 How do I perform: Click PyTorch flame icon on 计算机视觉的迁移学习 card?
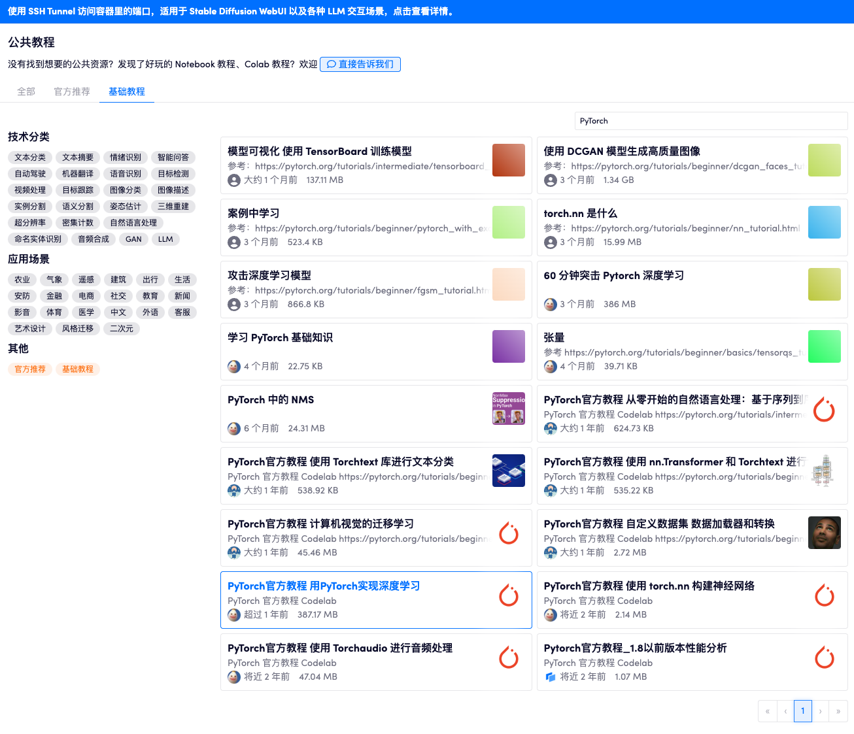pos(508,533)
